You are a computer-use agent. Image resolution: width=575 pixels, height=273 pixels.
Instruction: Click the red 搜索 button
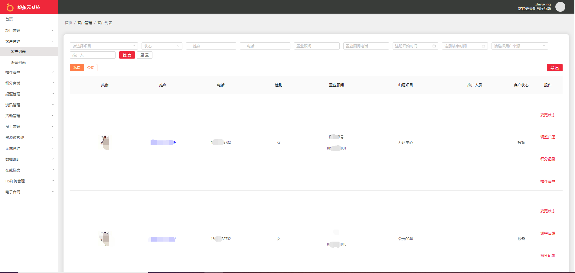click(127, 55)
